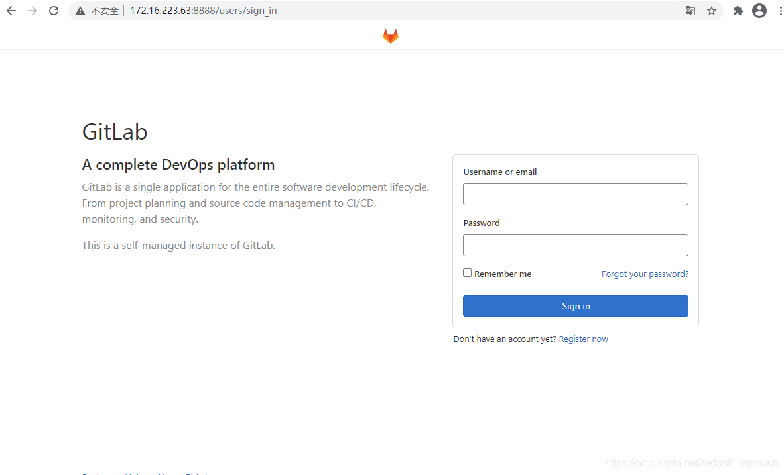
Task: Click the browser forward arrow
Action: click(x=33, y=11)
